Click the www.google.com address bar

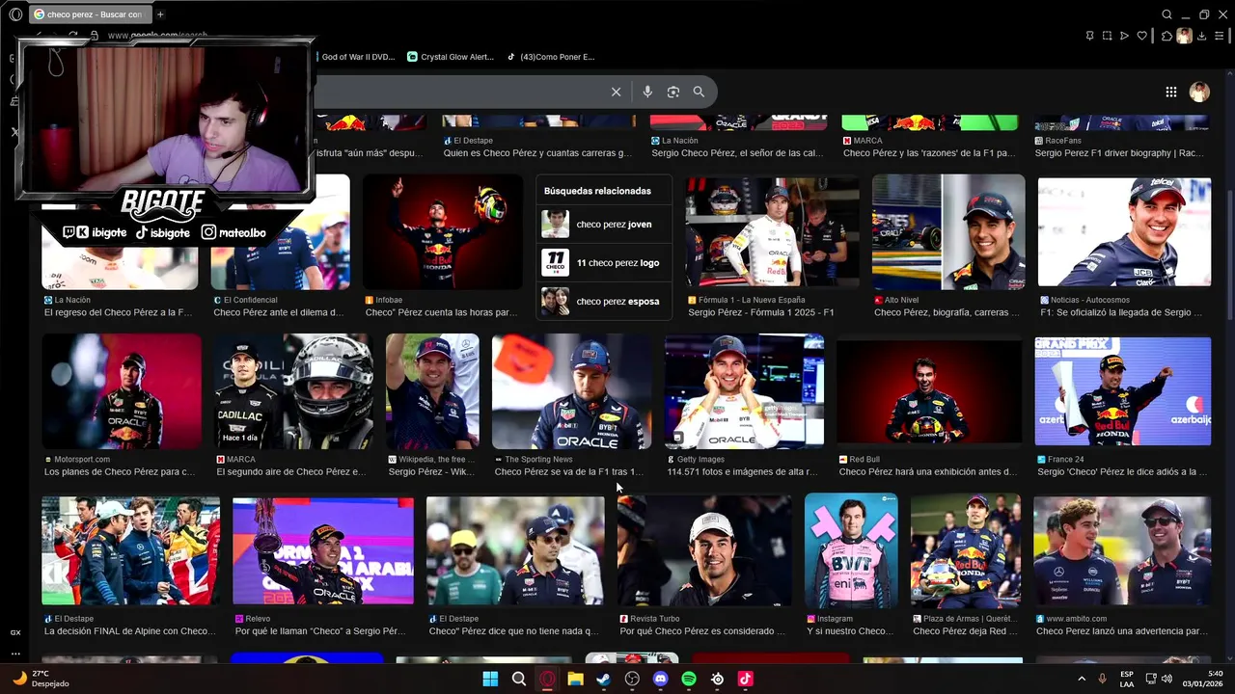tap(157, 36)
